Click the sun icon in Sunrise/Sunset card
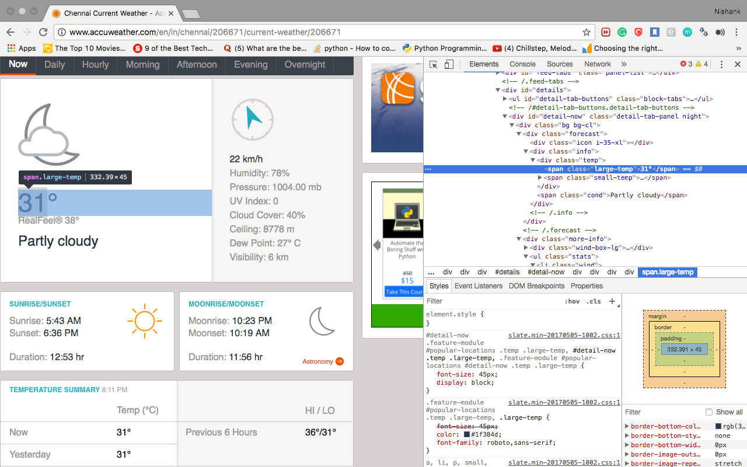The width and height of the screenshot is (747, 467). tap(144, 321)
